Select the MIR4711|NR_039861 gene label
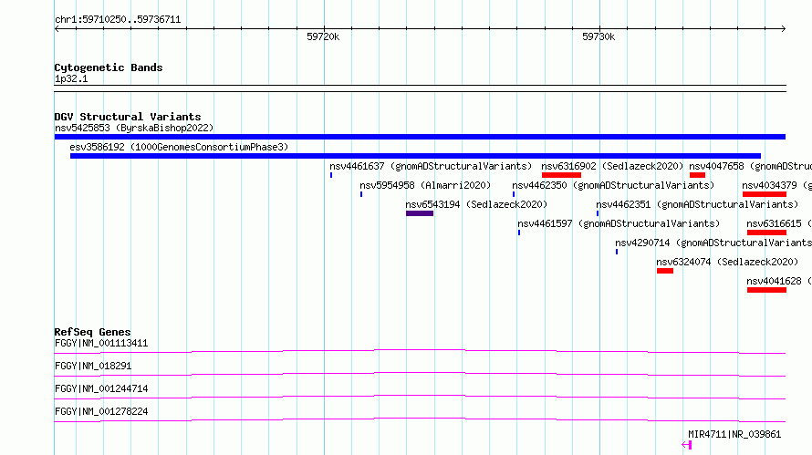 coord(734,435)
